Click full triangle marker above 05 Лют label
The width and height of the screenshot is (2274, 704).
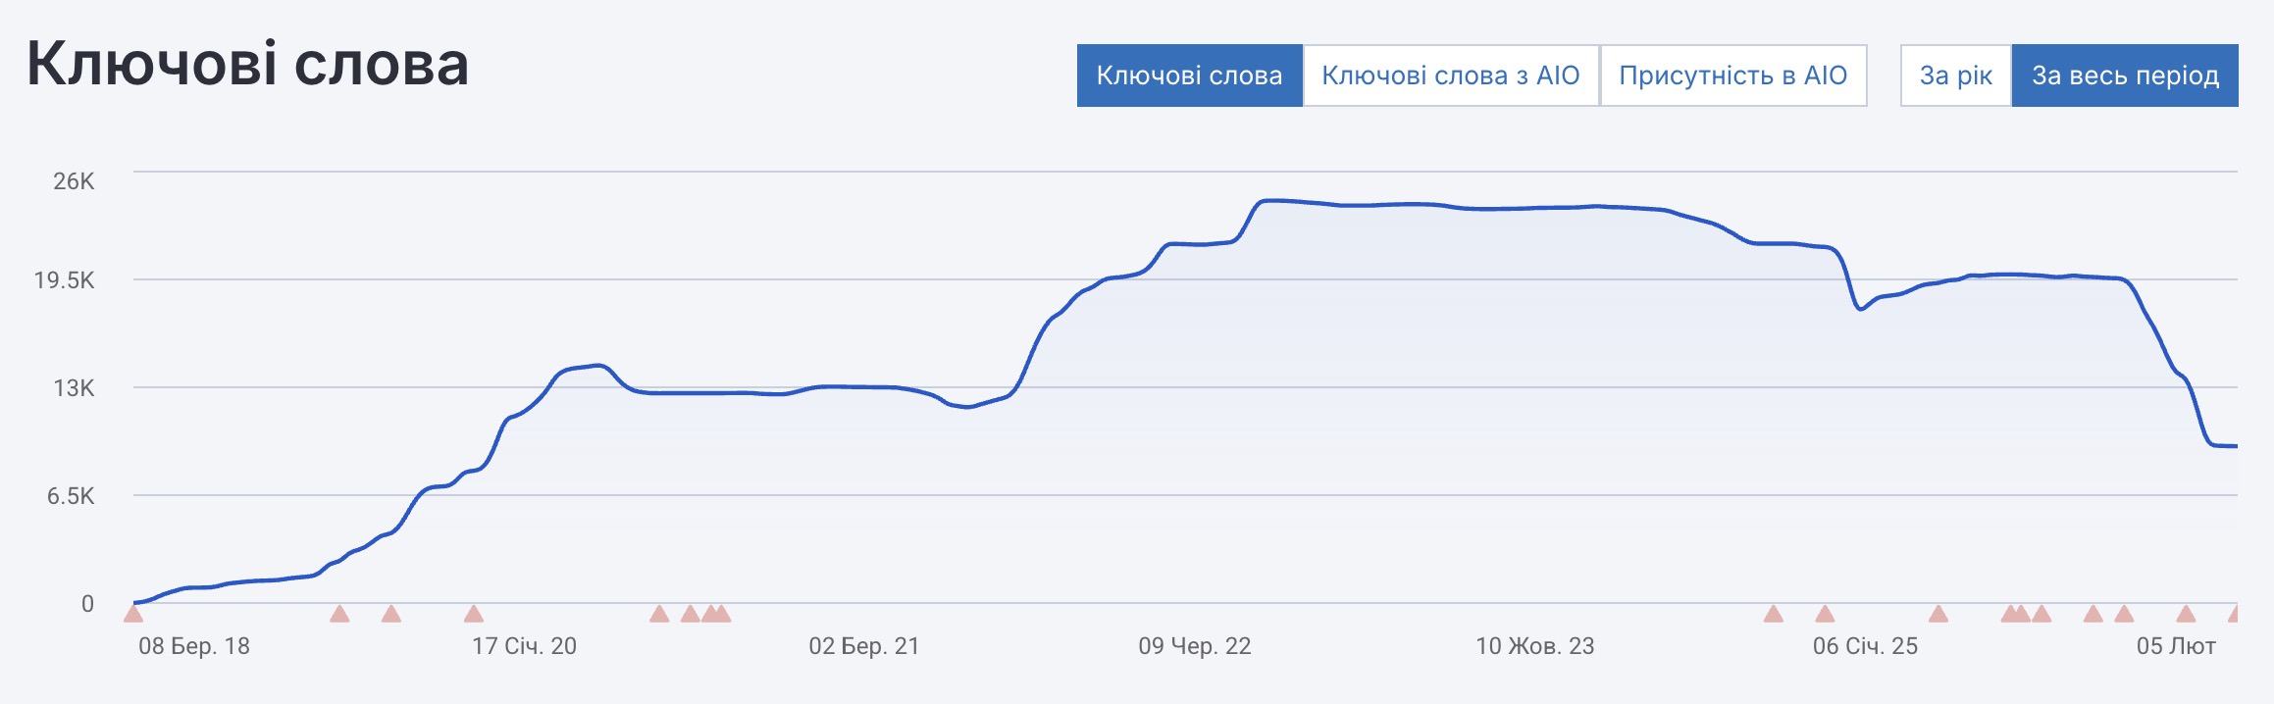pos(2186,615)
